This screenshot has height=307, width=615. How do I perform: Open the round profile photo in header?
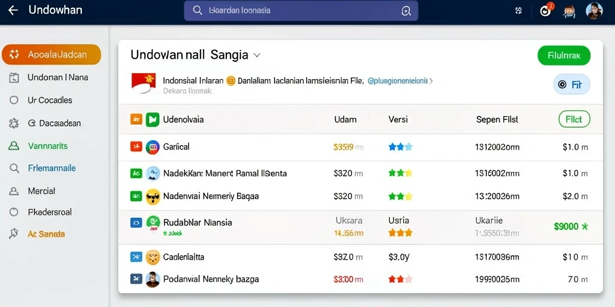coord(594,11)
